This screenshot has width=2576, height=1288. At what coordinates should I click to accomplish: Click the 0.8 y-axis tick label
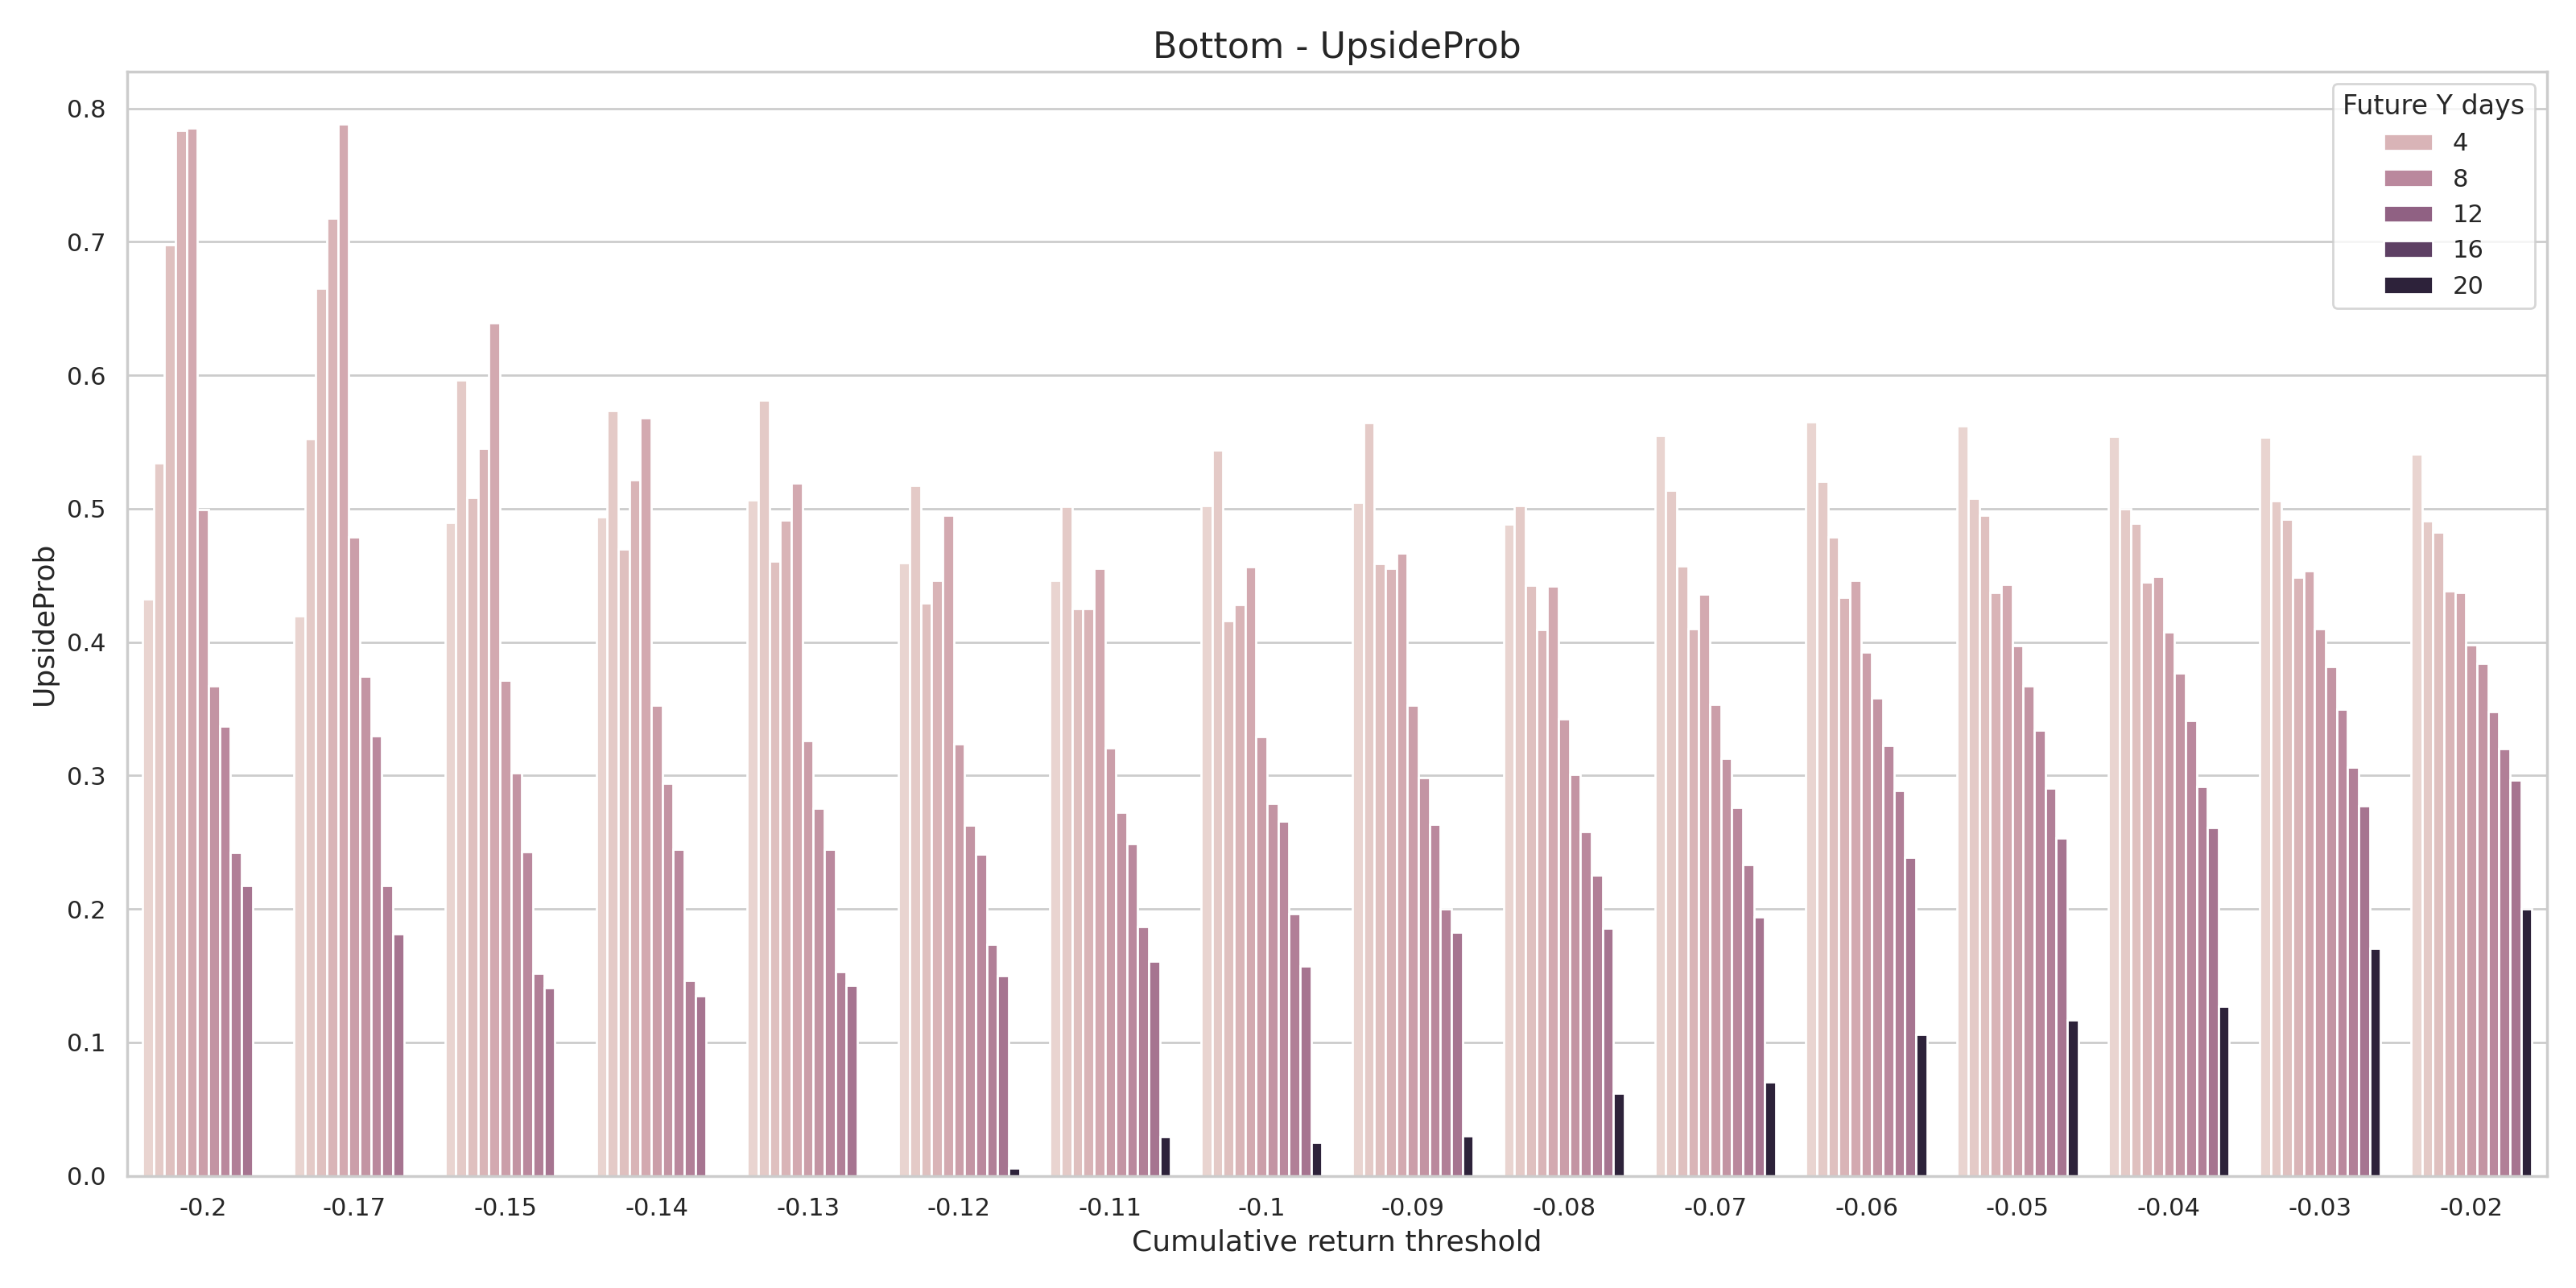pyautogui.click(x=86, y=110)
